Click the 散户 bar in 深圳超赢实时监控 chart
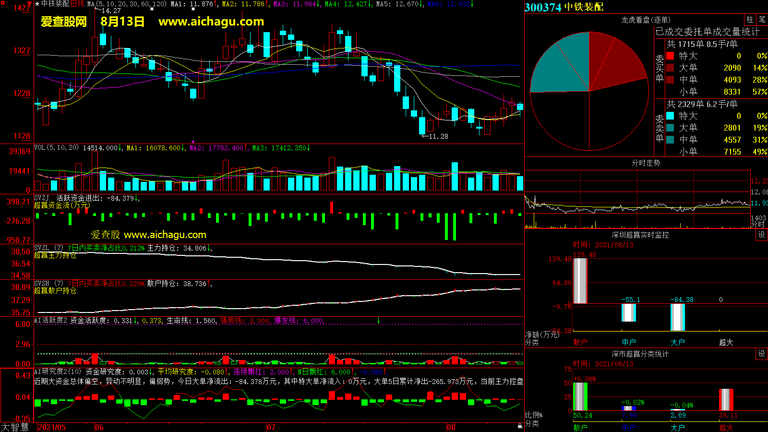 click(580, 281)
